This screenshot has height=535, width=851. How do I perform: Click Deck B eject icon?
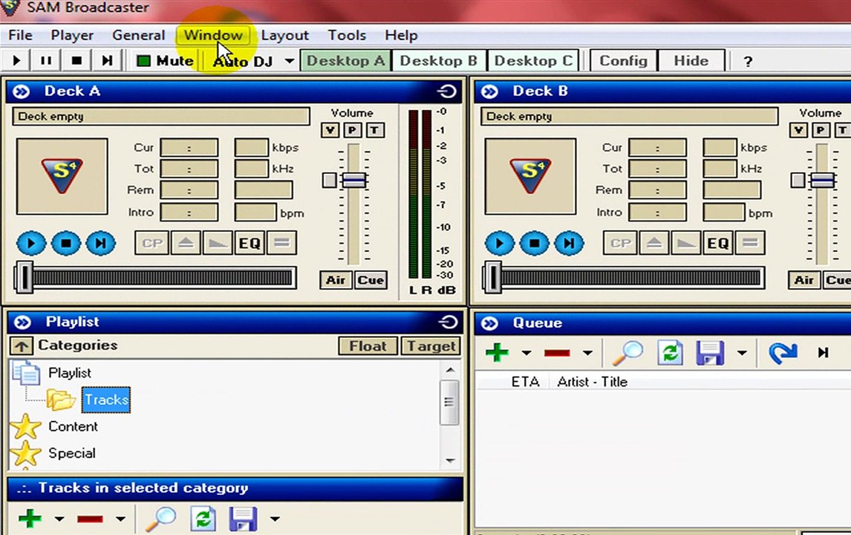tap(654, 243)
